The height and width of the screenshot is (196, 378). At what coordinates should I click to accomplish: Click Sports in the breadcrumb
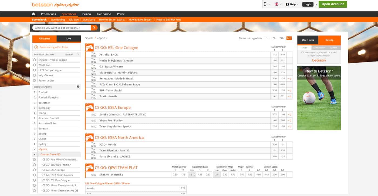click(x=89, y=38)
